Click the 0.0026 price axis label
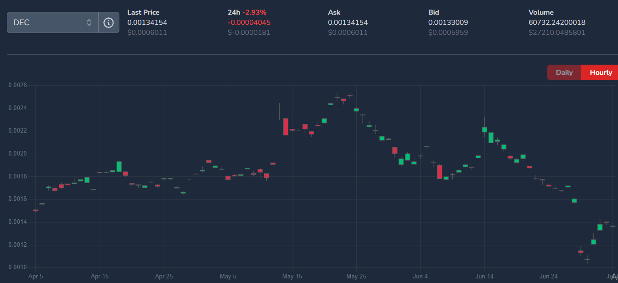The image size is (618, 283). tap(18, 85)
